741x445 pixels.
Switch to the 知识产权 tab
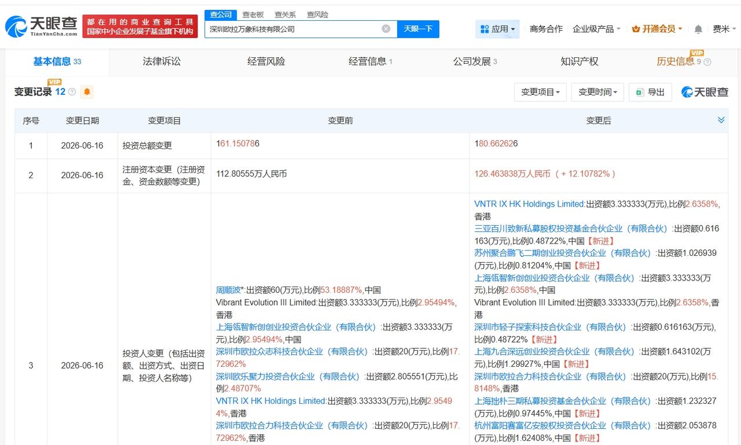click(579, 61)
